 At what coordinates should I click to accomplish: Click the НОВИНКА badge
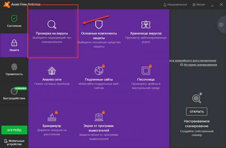pyautogui.click(x=21, y=88)
